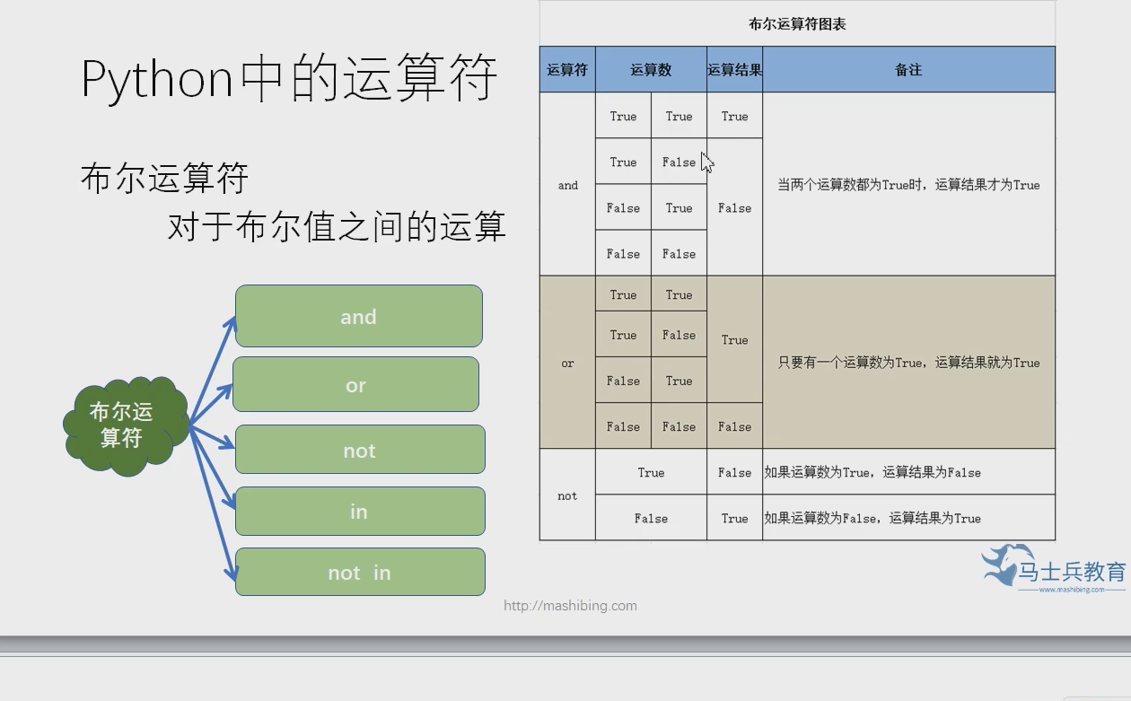Open the http://mashibing.com link
Viewport: 1131px width, 701px height.
pyautogui.click(x=570, y=606)
